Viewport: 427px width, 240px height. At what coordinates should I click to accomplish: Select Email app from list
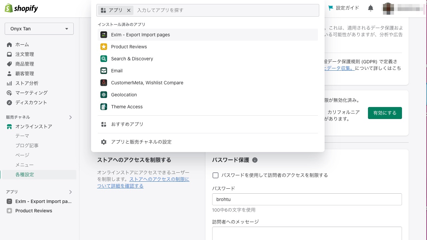pyautogui.click(x=208, y=71)
